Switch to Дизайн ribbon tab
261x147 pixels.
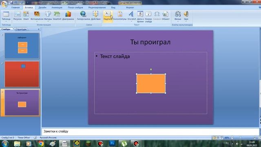point(42,7)
